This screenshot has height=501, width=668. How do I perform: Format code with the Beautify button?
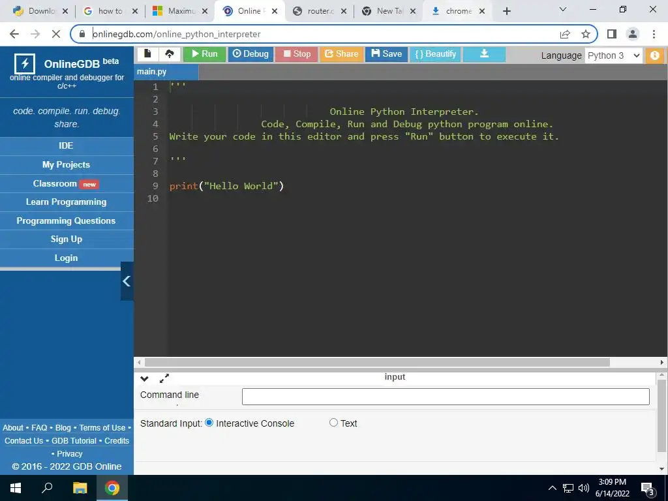[x=435, y=54]
